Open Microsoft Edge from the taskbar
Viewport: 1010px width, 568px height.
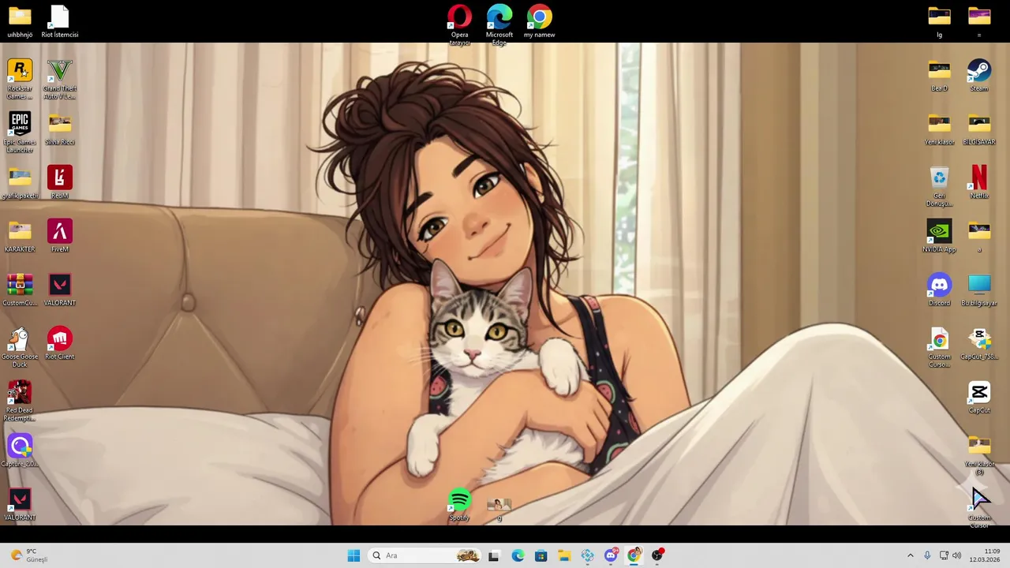[518, 555]
